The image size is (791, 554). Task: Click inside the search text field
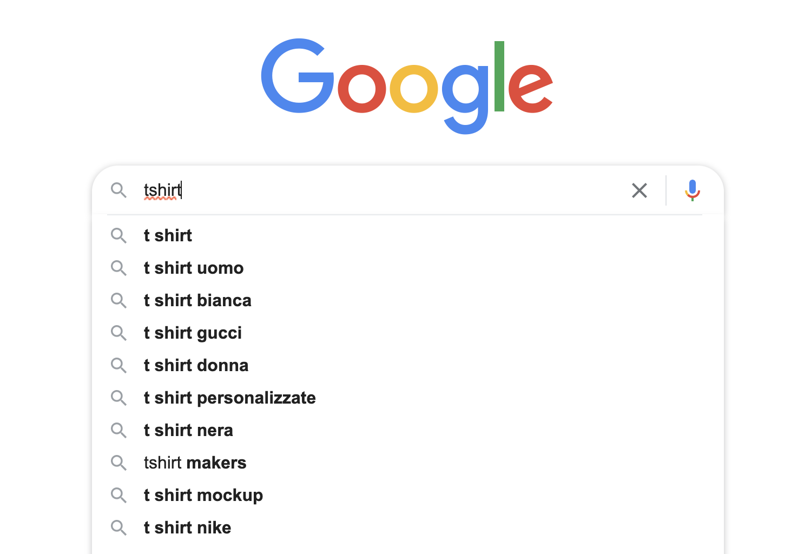pos(379,190)
